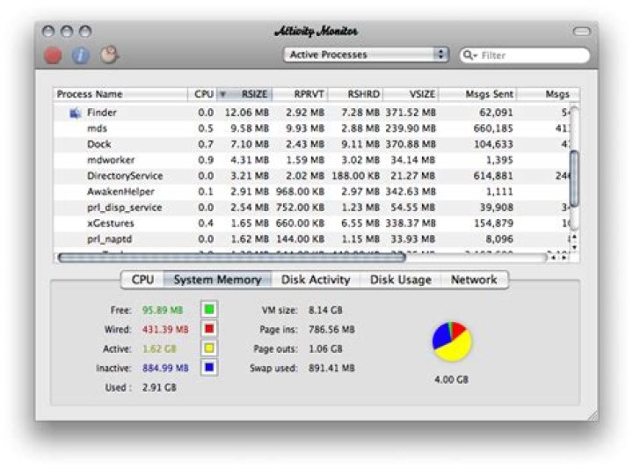Click the magnifier icon in Filter field
The height and width of the screenshot is (469, 633).
click(x=469, y=55)
